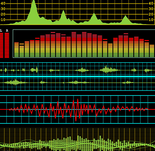The width and height of the screenshot is (155, 151).
Task: Click the 40 label on left scale
Action: tap(3, 3)
